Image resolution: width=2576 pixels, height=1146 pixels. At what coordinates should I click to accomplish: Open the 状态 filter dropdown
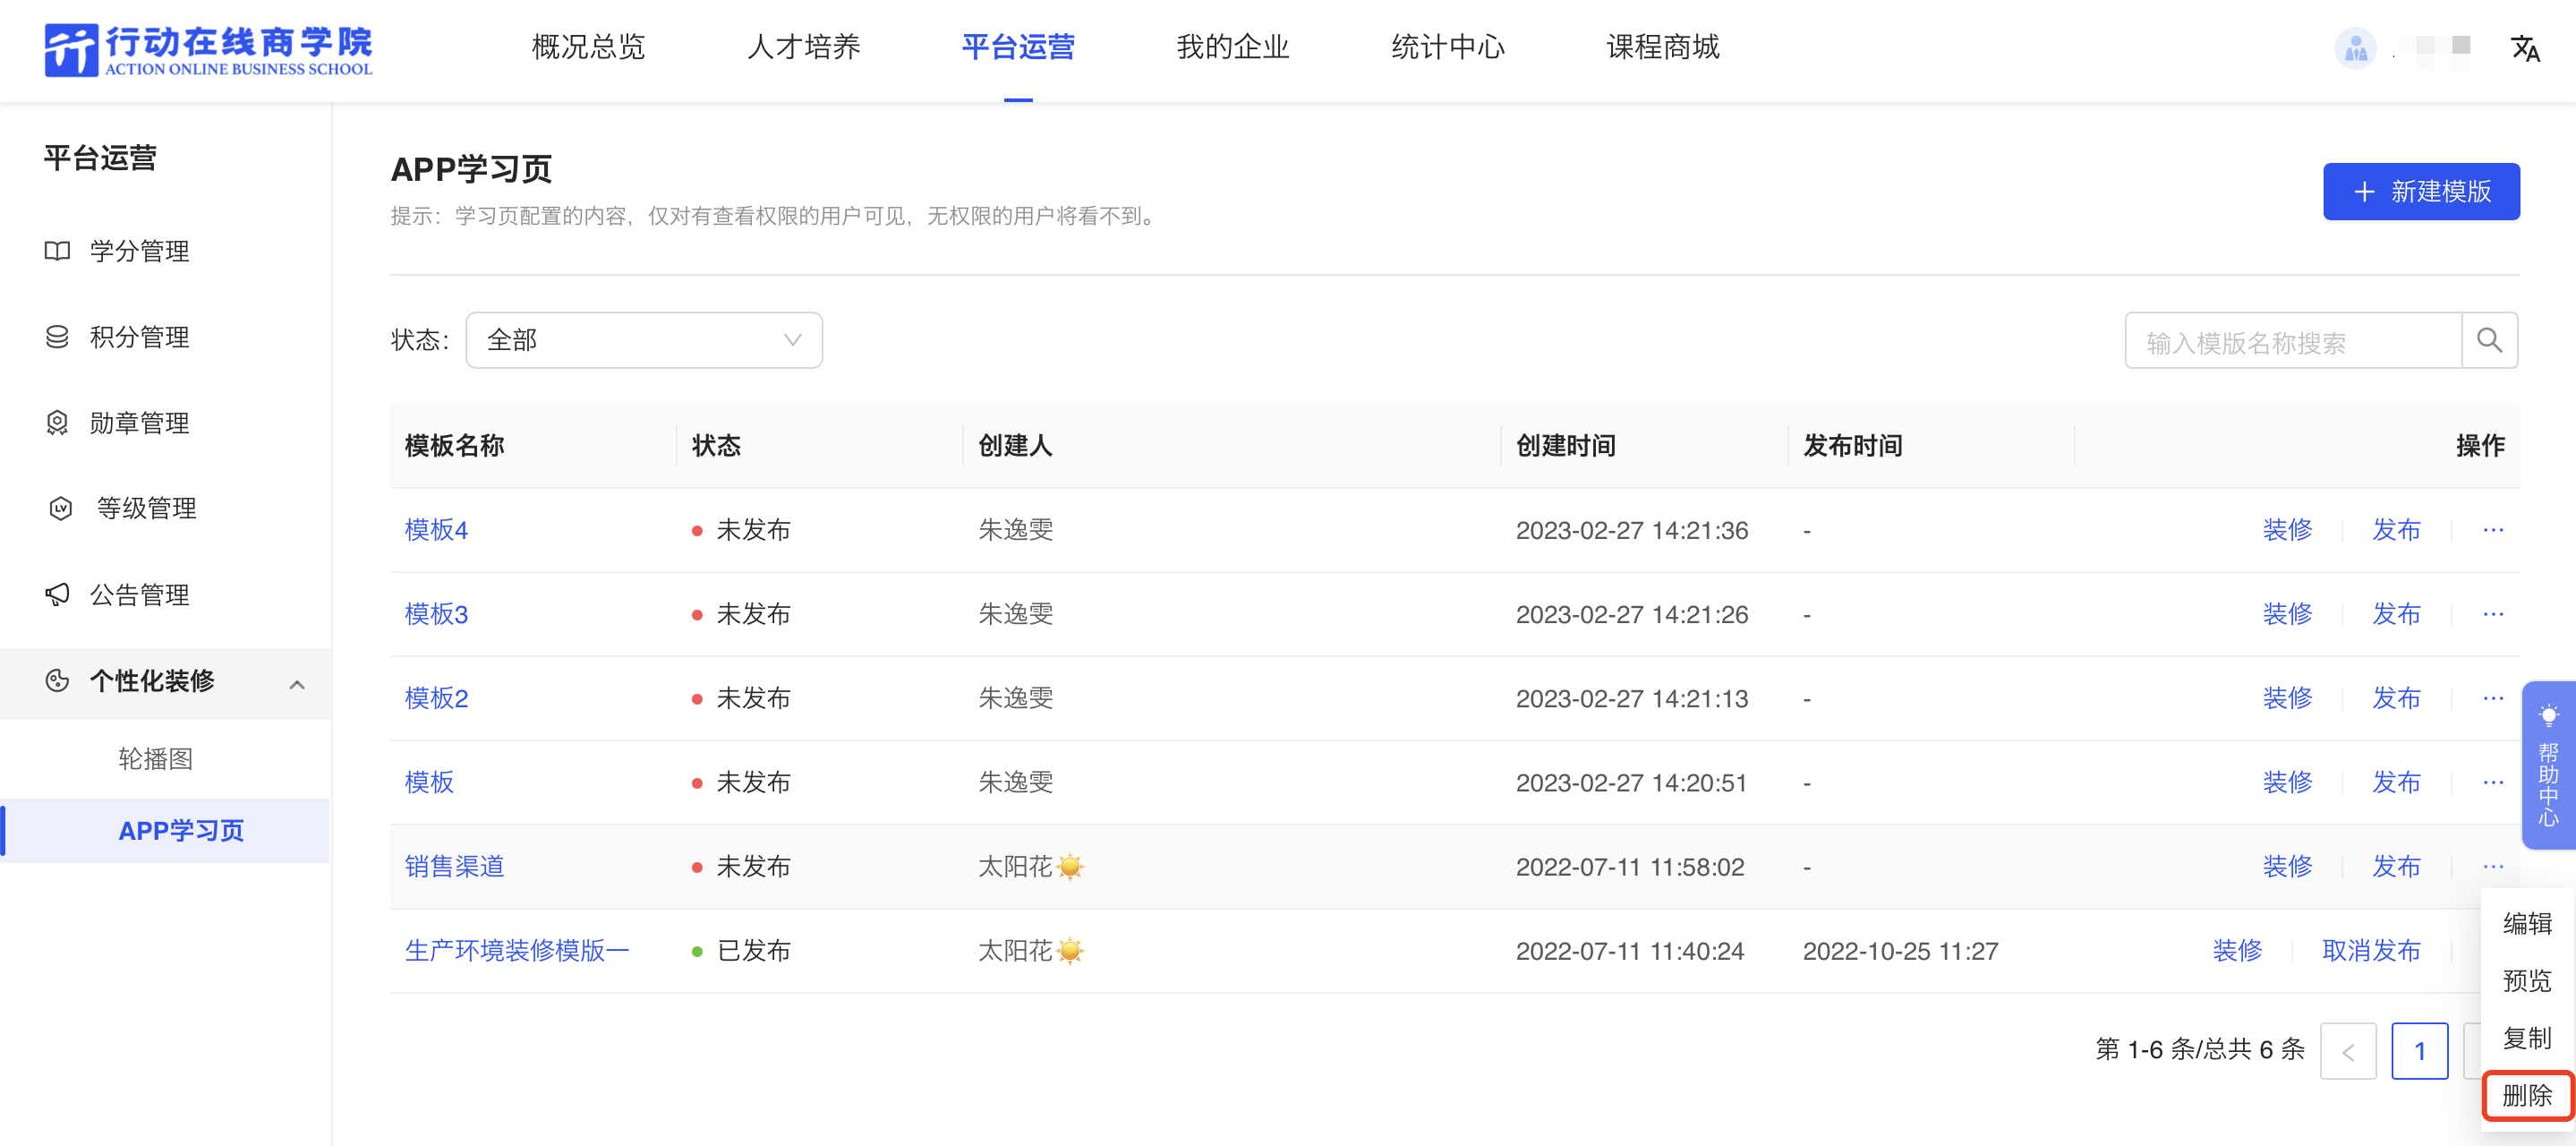tap(644, 341)
